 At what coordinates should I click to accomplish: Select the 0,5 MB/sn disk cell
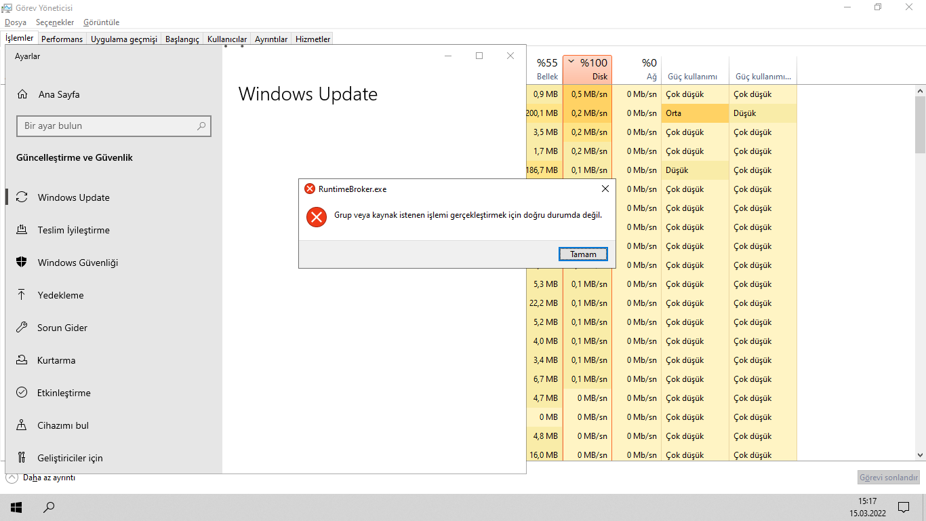[x=587, y=94]
